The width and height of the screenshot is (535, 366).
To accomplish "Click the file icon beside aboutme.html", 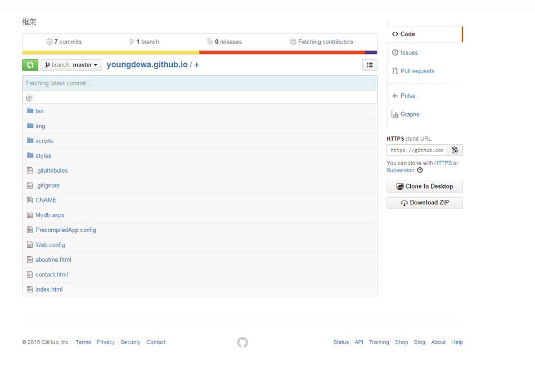I will coord(30,260).
